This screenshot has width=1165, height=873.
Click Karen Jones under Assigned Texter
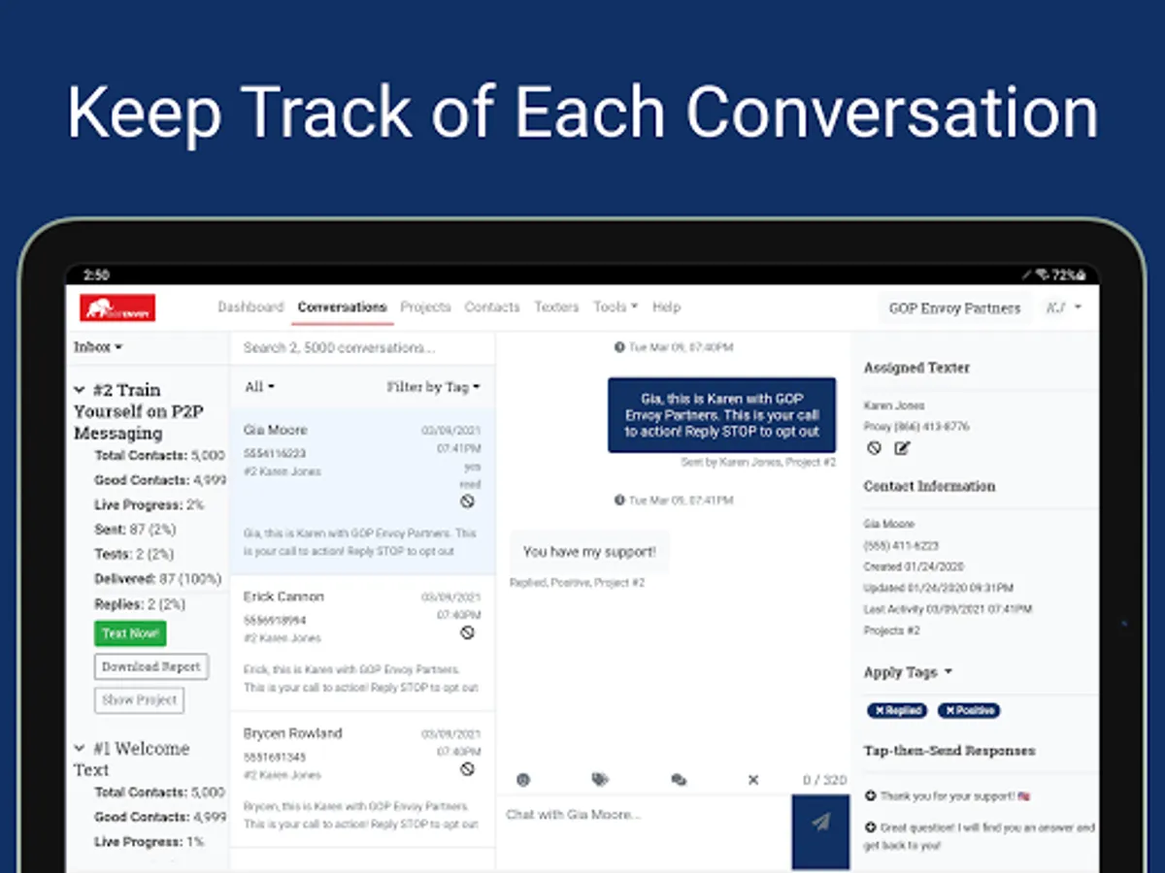894,405
